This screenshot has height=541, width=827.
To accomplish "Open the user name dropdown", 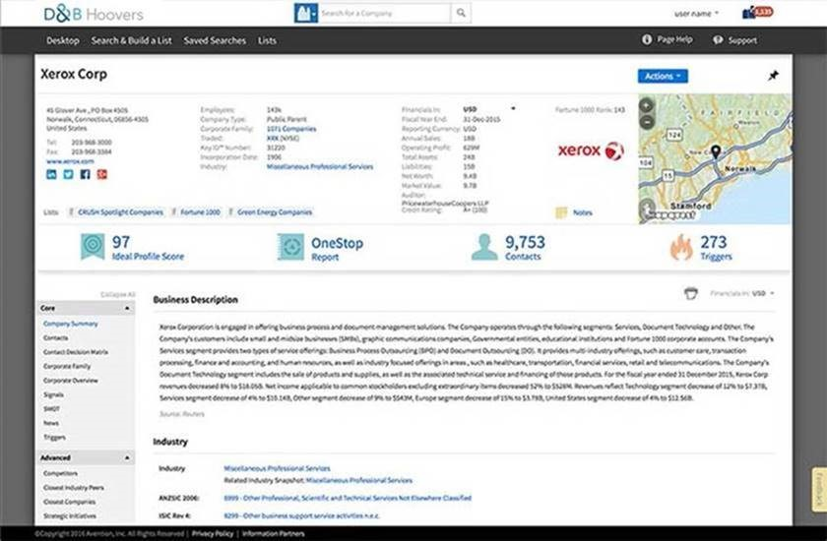I will pos(696,14).
